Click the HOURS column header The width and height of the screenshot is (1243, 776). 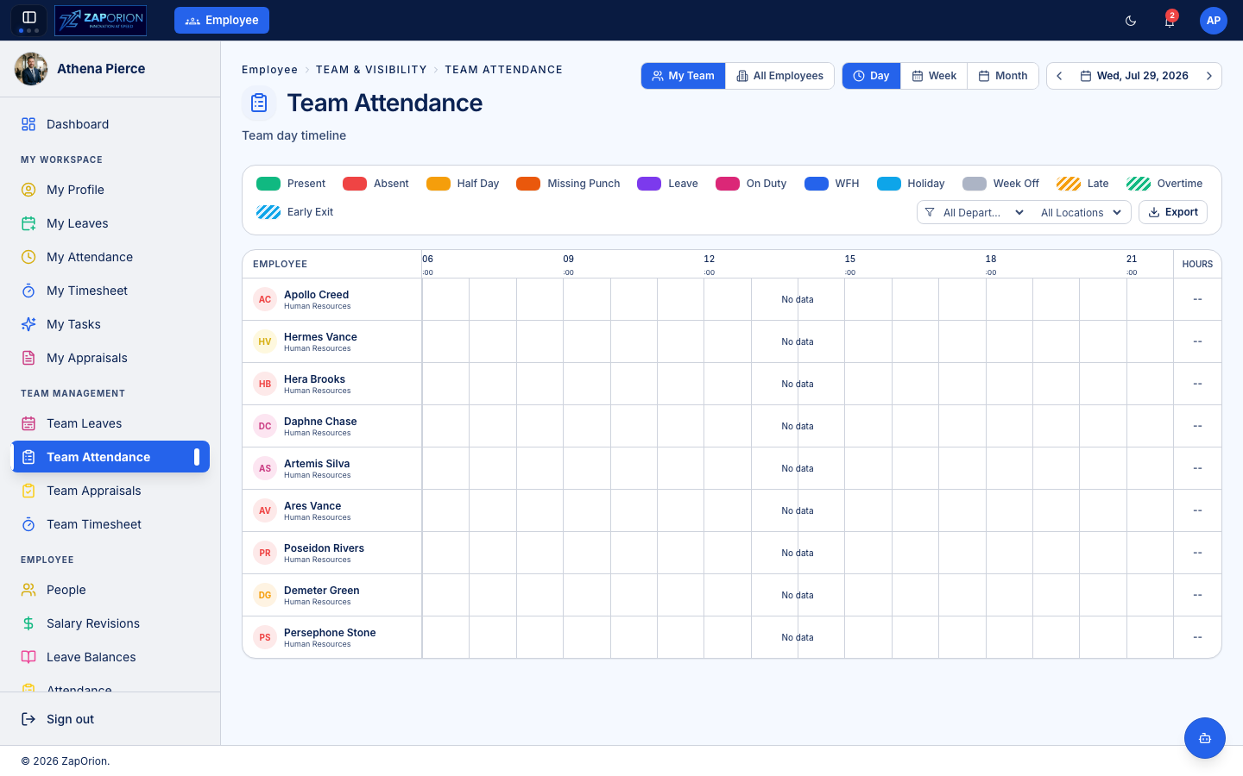click(x=1197, y=264)
